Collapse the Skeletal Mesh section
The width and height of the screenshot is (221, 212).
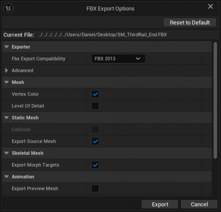(7, 153)
